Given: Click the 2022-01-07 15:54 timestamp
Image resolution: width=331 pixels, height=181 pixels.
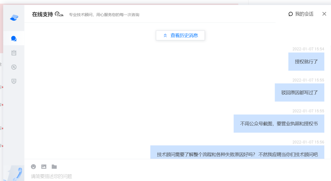Looking at the screenshot, I should 308,49.
